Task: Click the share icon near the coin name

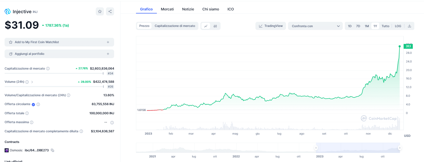Action: [x=110, y=11]
